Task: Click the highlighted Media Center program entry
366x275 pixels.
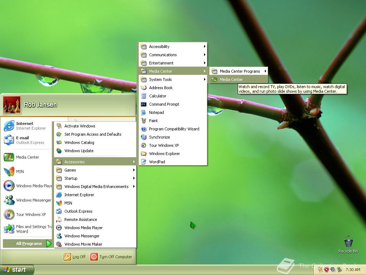Action: [x=238, y=79]
